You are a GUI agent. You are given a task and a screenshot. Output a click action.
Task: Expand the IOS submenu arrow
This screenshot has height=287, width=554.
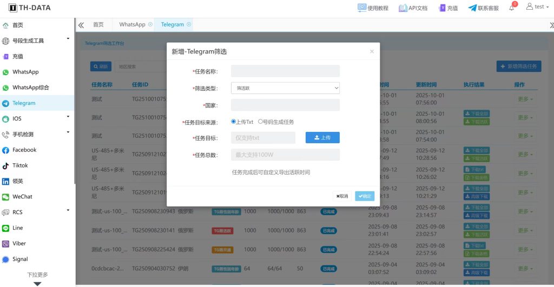click(x=68, y=117)
